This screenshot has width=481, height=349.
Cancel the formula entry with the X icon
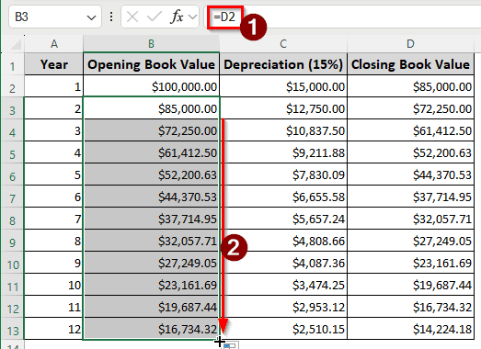click(132, 17)
